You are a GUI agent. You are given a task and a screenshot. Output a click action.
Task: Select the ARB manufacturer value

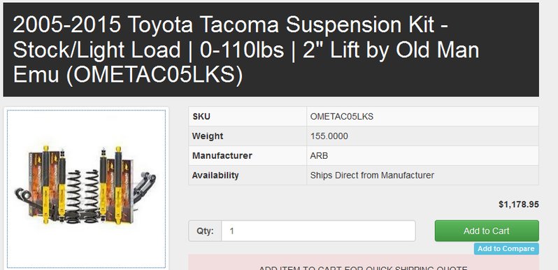pyautogui.click(x=320, y=156)
